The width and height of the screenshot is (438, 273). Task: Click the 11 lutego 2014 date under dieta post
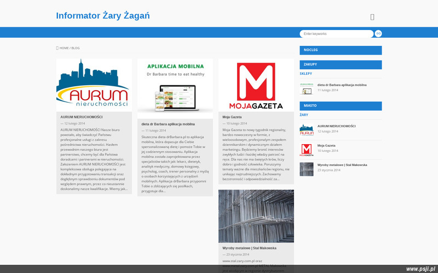[155, 130]
